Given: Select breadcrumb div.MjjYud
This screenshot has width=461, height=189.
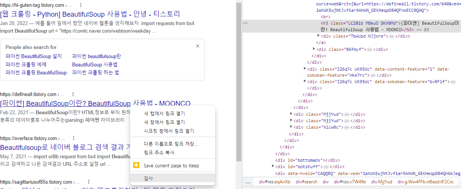Looking at the screenshot, I should [x=382, y=182].
